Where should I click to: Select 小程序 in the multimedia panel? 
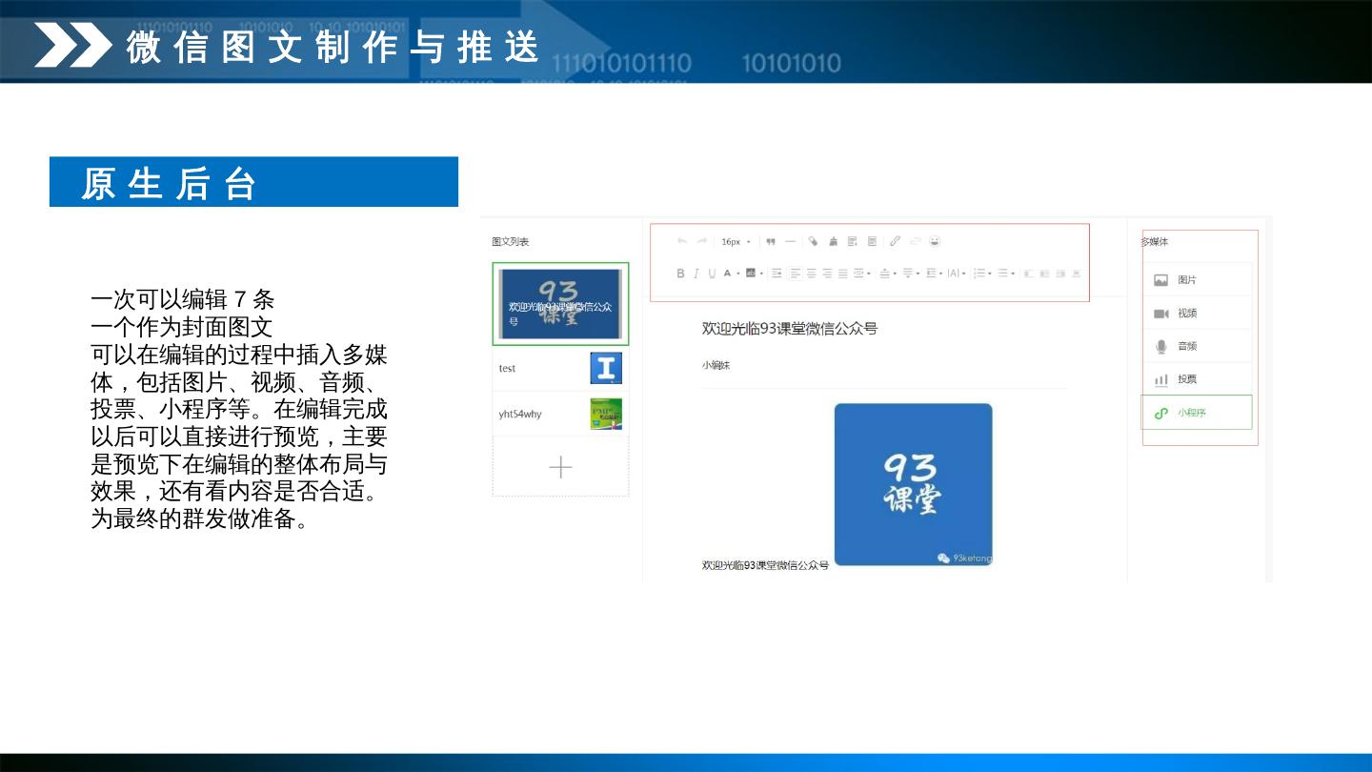1198,413
